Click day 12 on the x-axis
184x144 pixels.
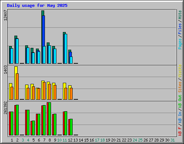point(70,140)
